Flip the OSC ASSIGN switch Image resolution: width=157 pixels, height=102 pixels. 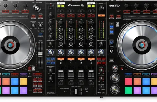(x=101, y=87)
